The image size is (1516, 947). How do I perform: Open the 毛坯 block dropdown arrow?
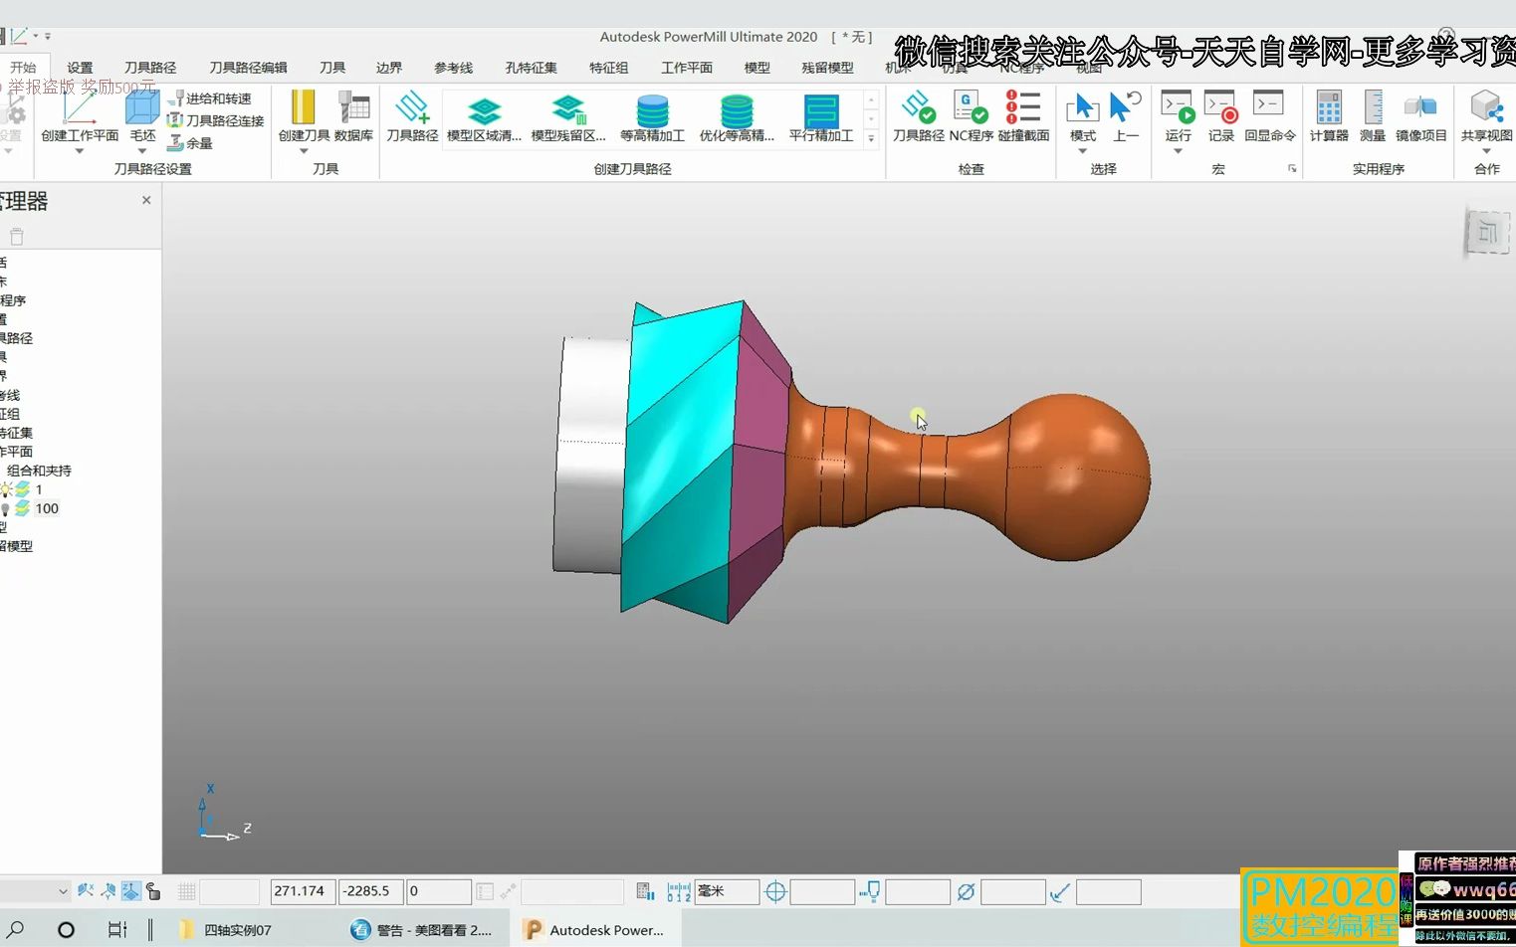[142, 151]
